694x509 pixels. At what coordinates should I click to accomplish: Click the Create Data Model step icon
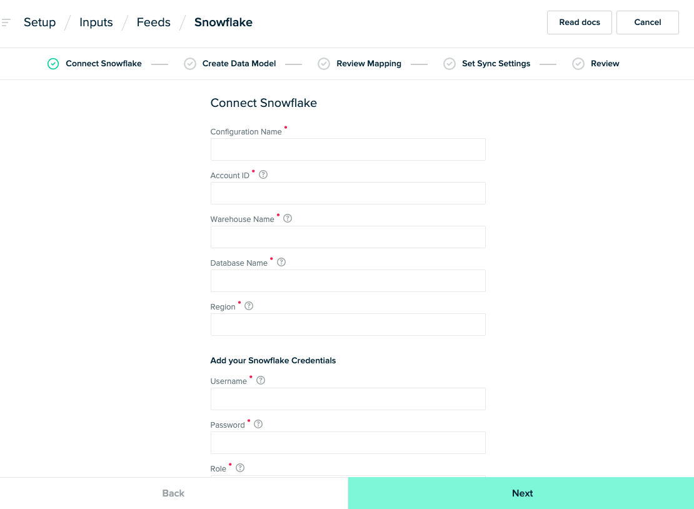tap(190, 64)
